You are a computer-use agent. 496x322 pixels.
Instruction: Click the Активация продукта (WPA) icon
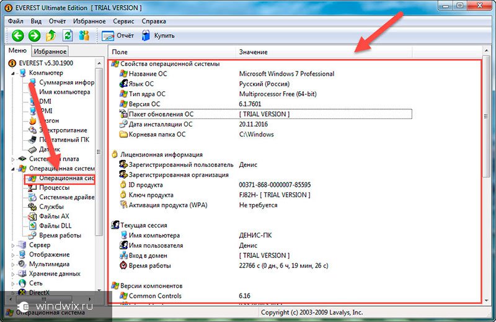pyautogui.click(x=123, y=205)
